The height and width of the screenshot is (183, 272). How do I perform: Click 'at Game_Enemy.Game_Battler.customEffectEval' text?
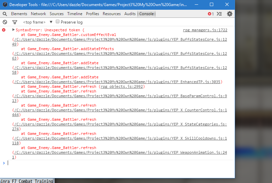tap(69, 35)
